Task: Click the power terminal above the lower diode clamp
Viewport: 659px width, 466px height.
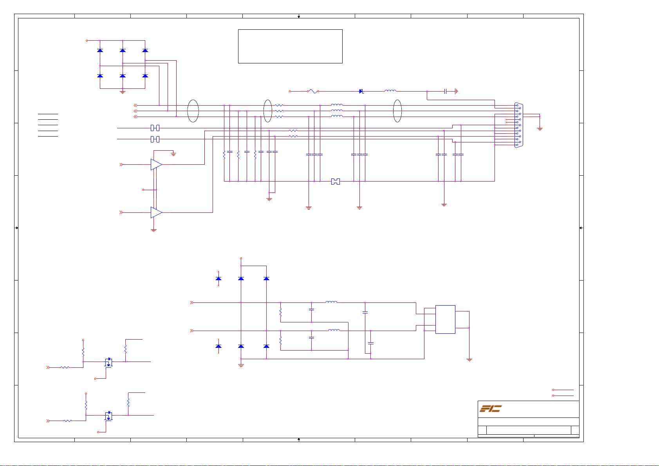Action: (x=241, y=258)
